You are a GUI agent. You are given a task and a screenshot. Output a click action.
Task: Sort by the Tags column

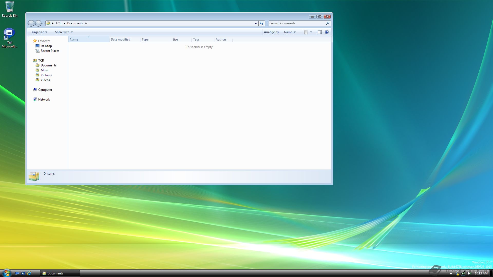203,39
